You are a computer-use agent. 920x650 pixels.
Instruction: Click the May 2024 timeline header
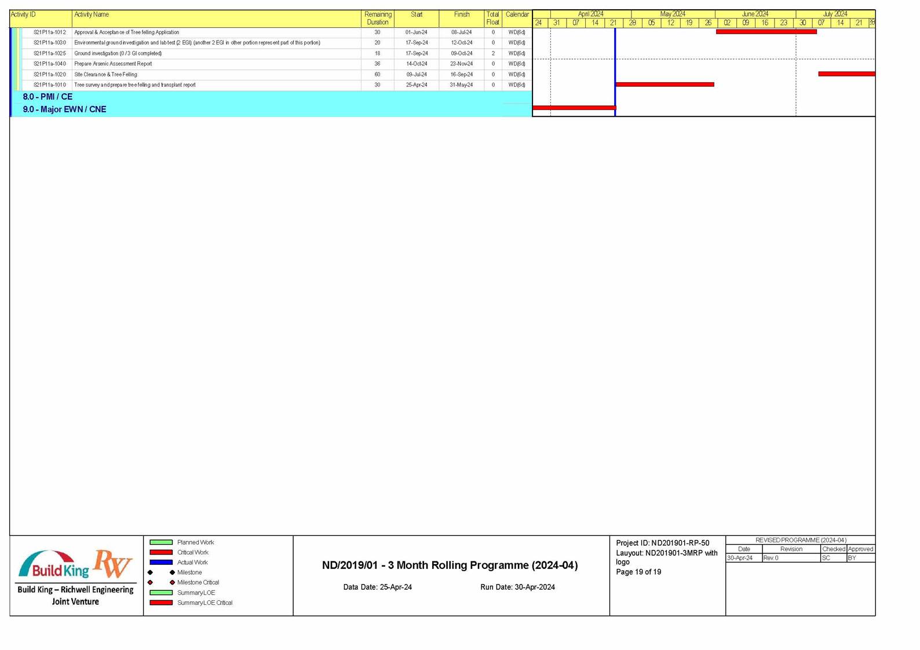(x=672, y=14)
